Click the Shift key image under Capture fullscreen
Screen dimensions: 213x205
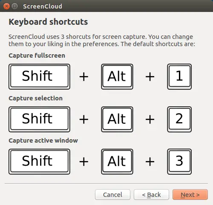pos(39,76)
